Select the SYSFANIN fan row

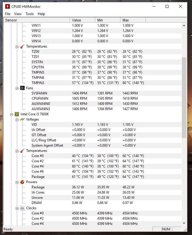(106, 93)
